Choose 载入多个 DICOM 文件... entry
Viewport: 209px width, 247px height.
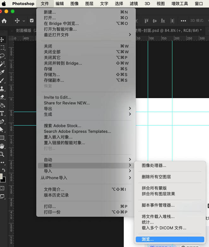click(170, 228)
